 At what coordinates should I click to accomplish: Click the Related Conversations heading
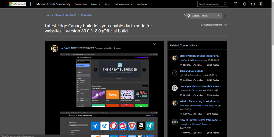183,45
